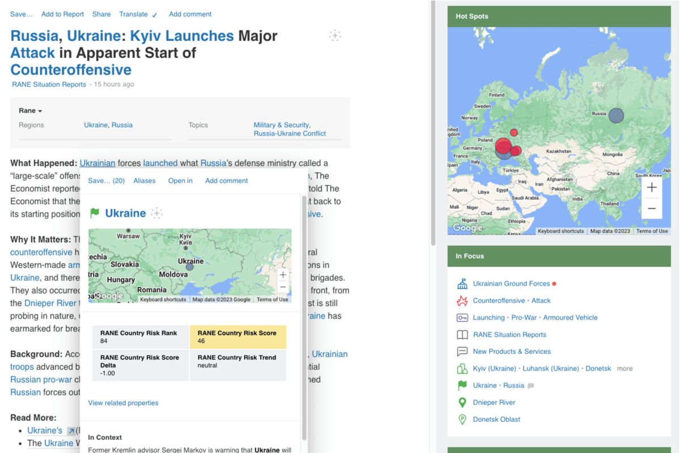680x453 pixels.
Task: Open the Dnieper River link in the article text
Action: click(x=50, y=303)
